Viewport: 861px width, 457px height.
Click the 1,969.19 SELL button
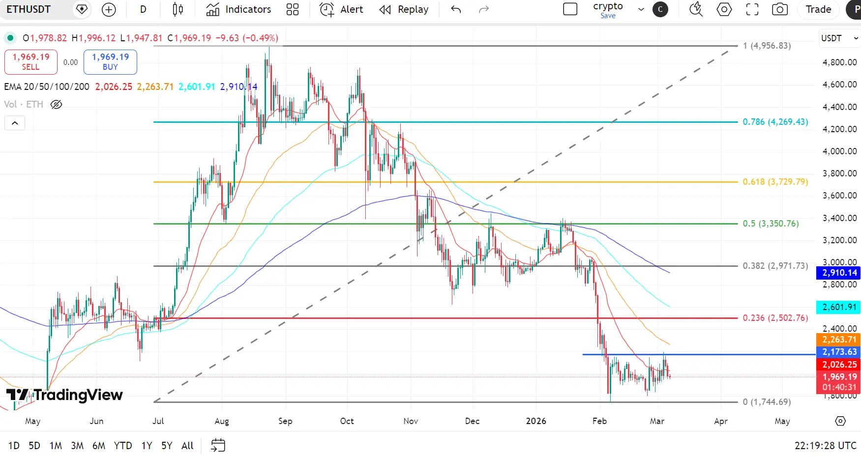[x=31, y=62]
